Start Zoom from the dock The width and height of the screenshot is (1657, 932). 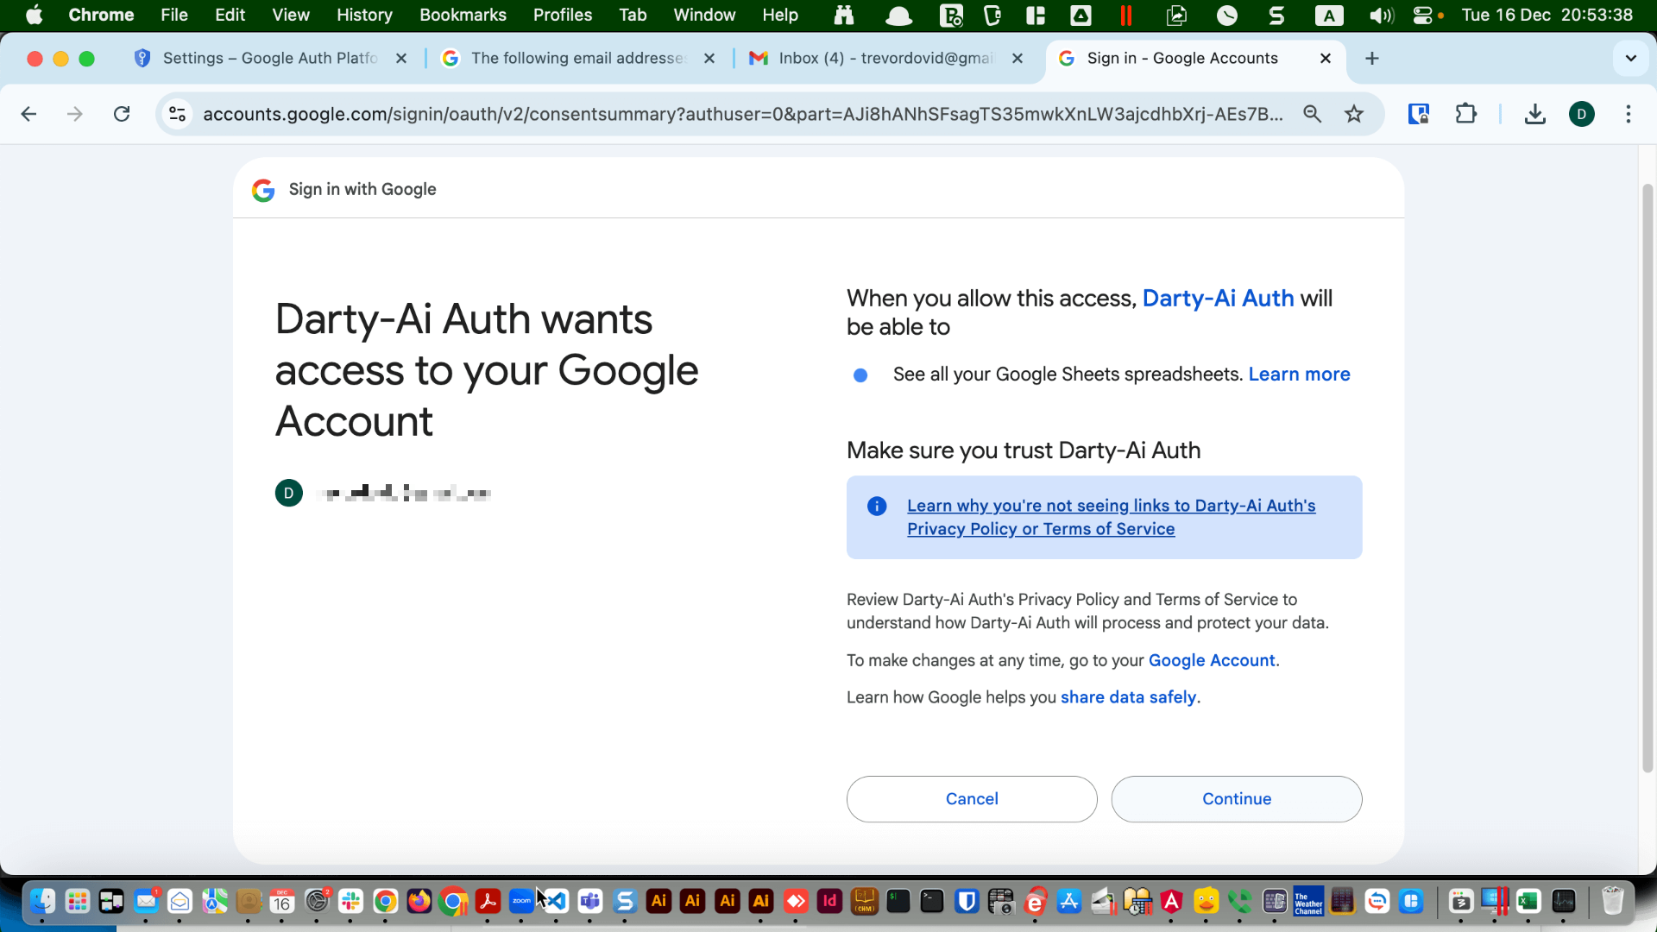coord(521,901)
